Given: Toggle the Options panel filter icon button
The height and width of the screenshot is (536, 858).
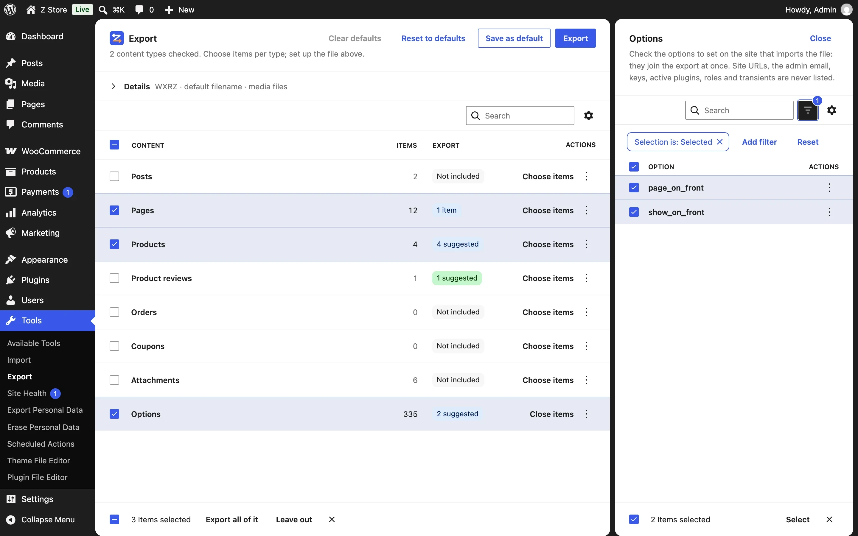Looking at the screenshot, I should tap(808, 110).
